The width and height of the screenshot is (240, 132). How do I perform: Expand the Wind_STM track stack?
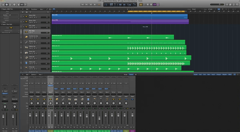[23, 17]
